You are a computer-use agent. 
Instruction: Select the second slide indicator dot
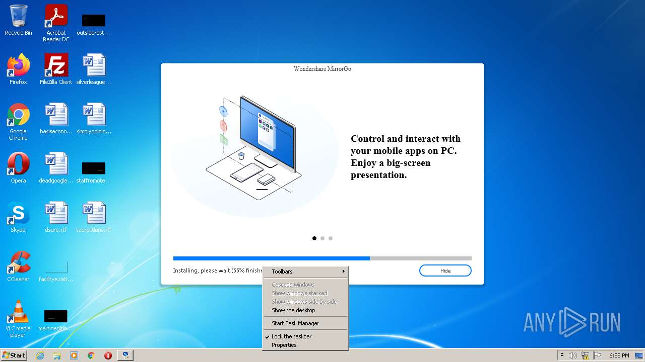point(322,238)
